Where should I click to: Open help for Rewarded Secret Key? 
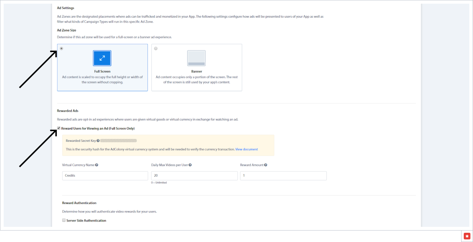pos(98,141)
